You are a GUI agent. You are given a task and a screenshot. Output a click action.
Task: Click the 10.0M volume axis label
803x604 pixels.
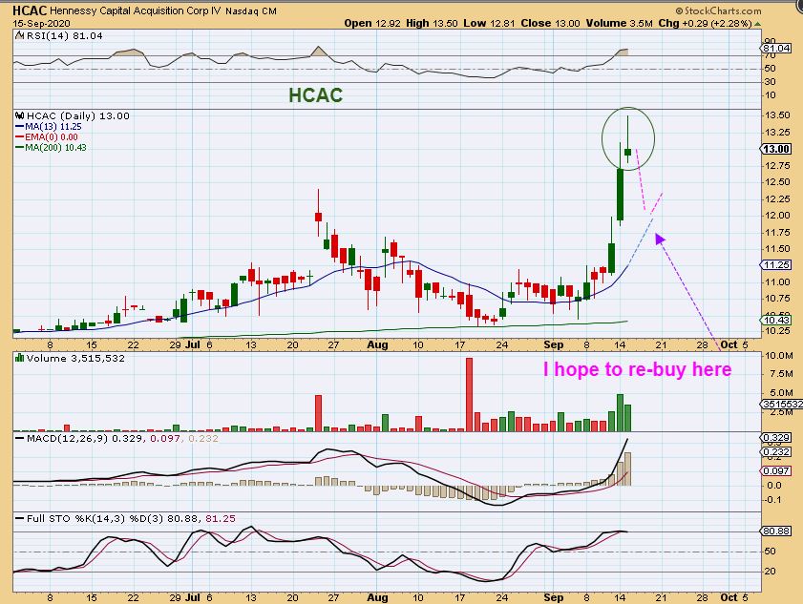tap(778, 356)
